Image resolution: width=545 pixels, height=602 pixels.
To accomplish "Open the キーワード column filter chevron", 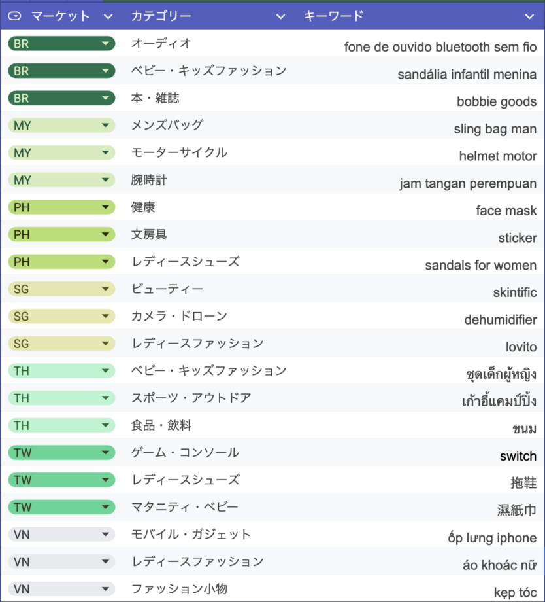I will [529, 16].
